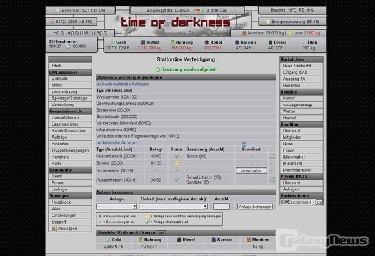375x256 pixels.
Task: Open Neue Nachricht link
Action: tap(301, 66)
